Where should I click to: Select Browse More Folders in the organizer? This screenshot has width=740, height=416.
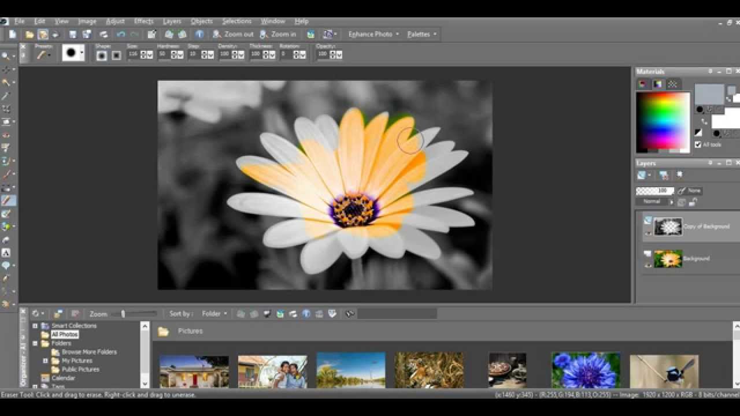(x=88, y=352)
